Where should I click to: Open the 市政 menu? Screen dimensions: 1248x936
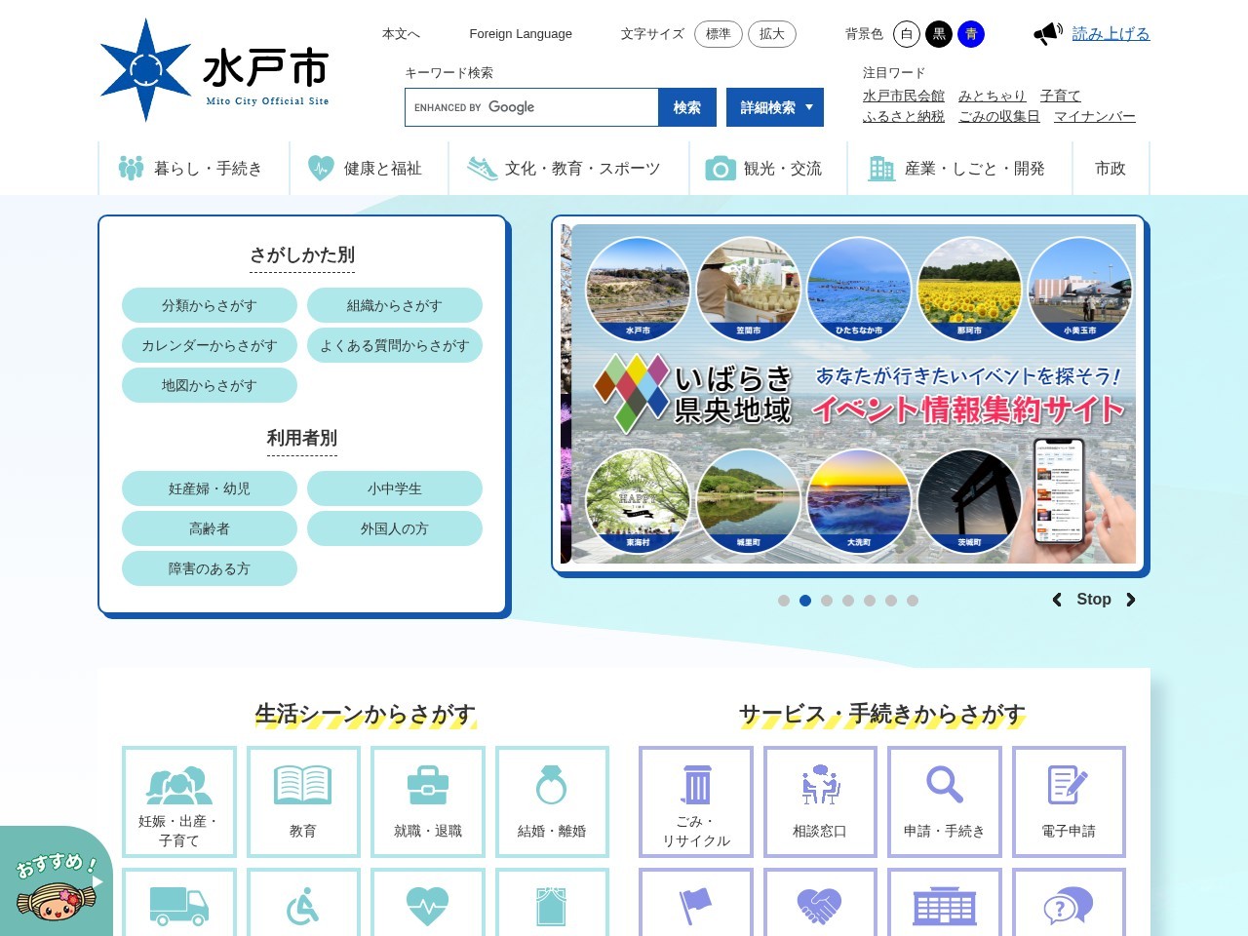coord(1111,168)
